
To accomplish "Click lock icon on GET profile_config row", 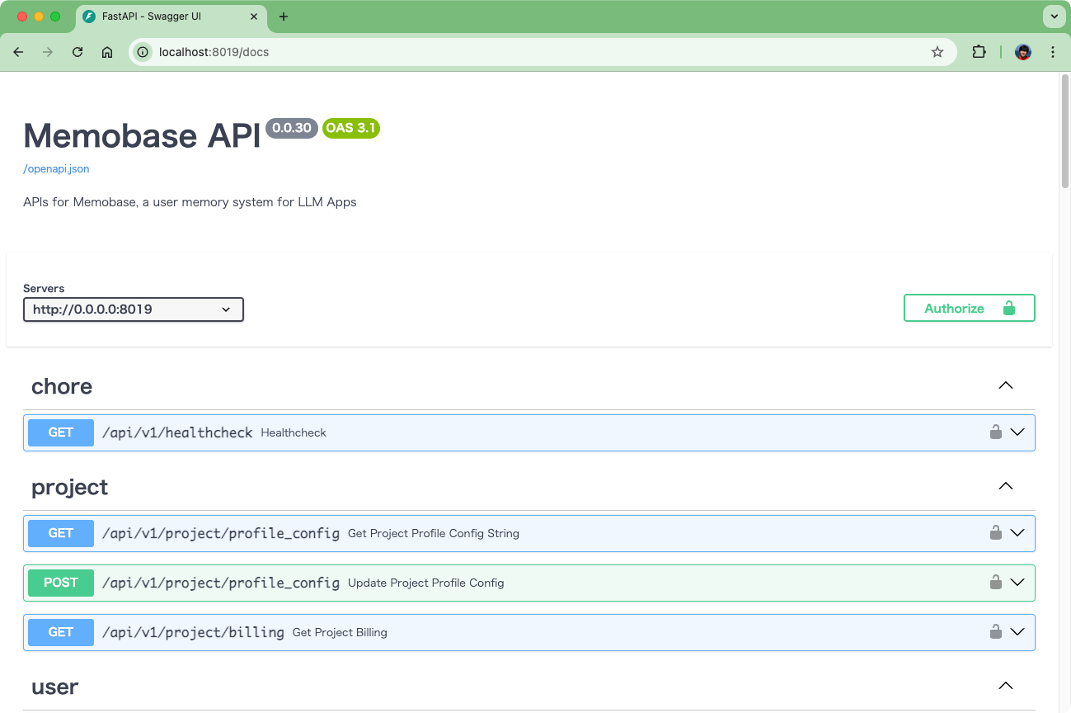I will [x=996, y=532].
